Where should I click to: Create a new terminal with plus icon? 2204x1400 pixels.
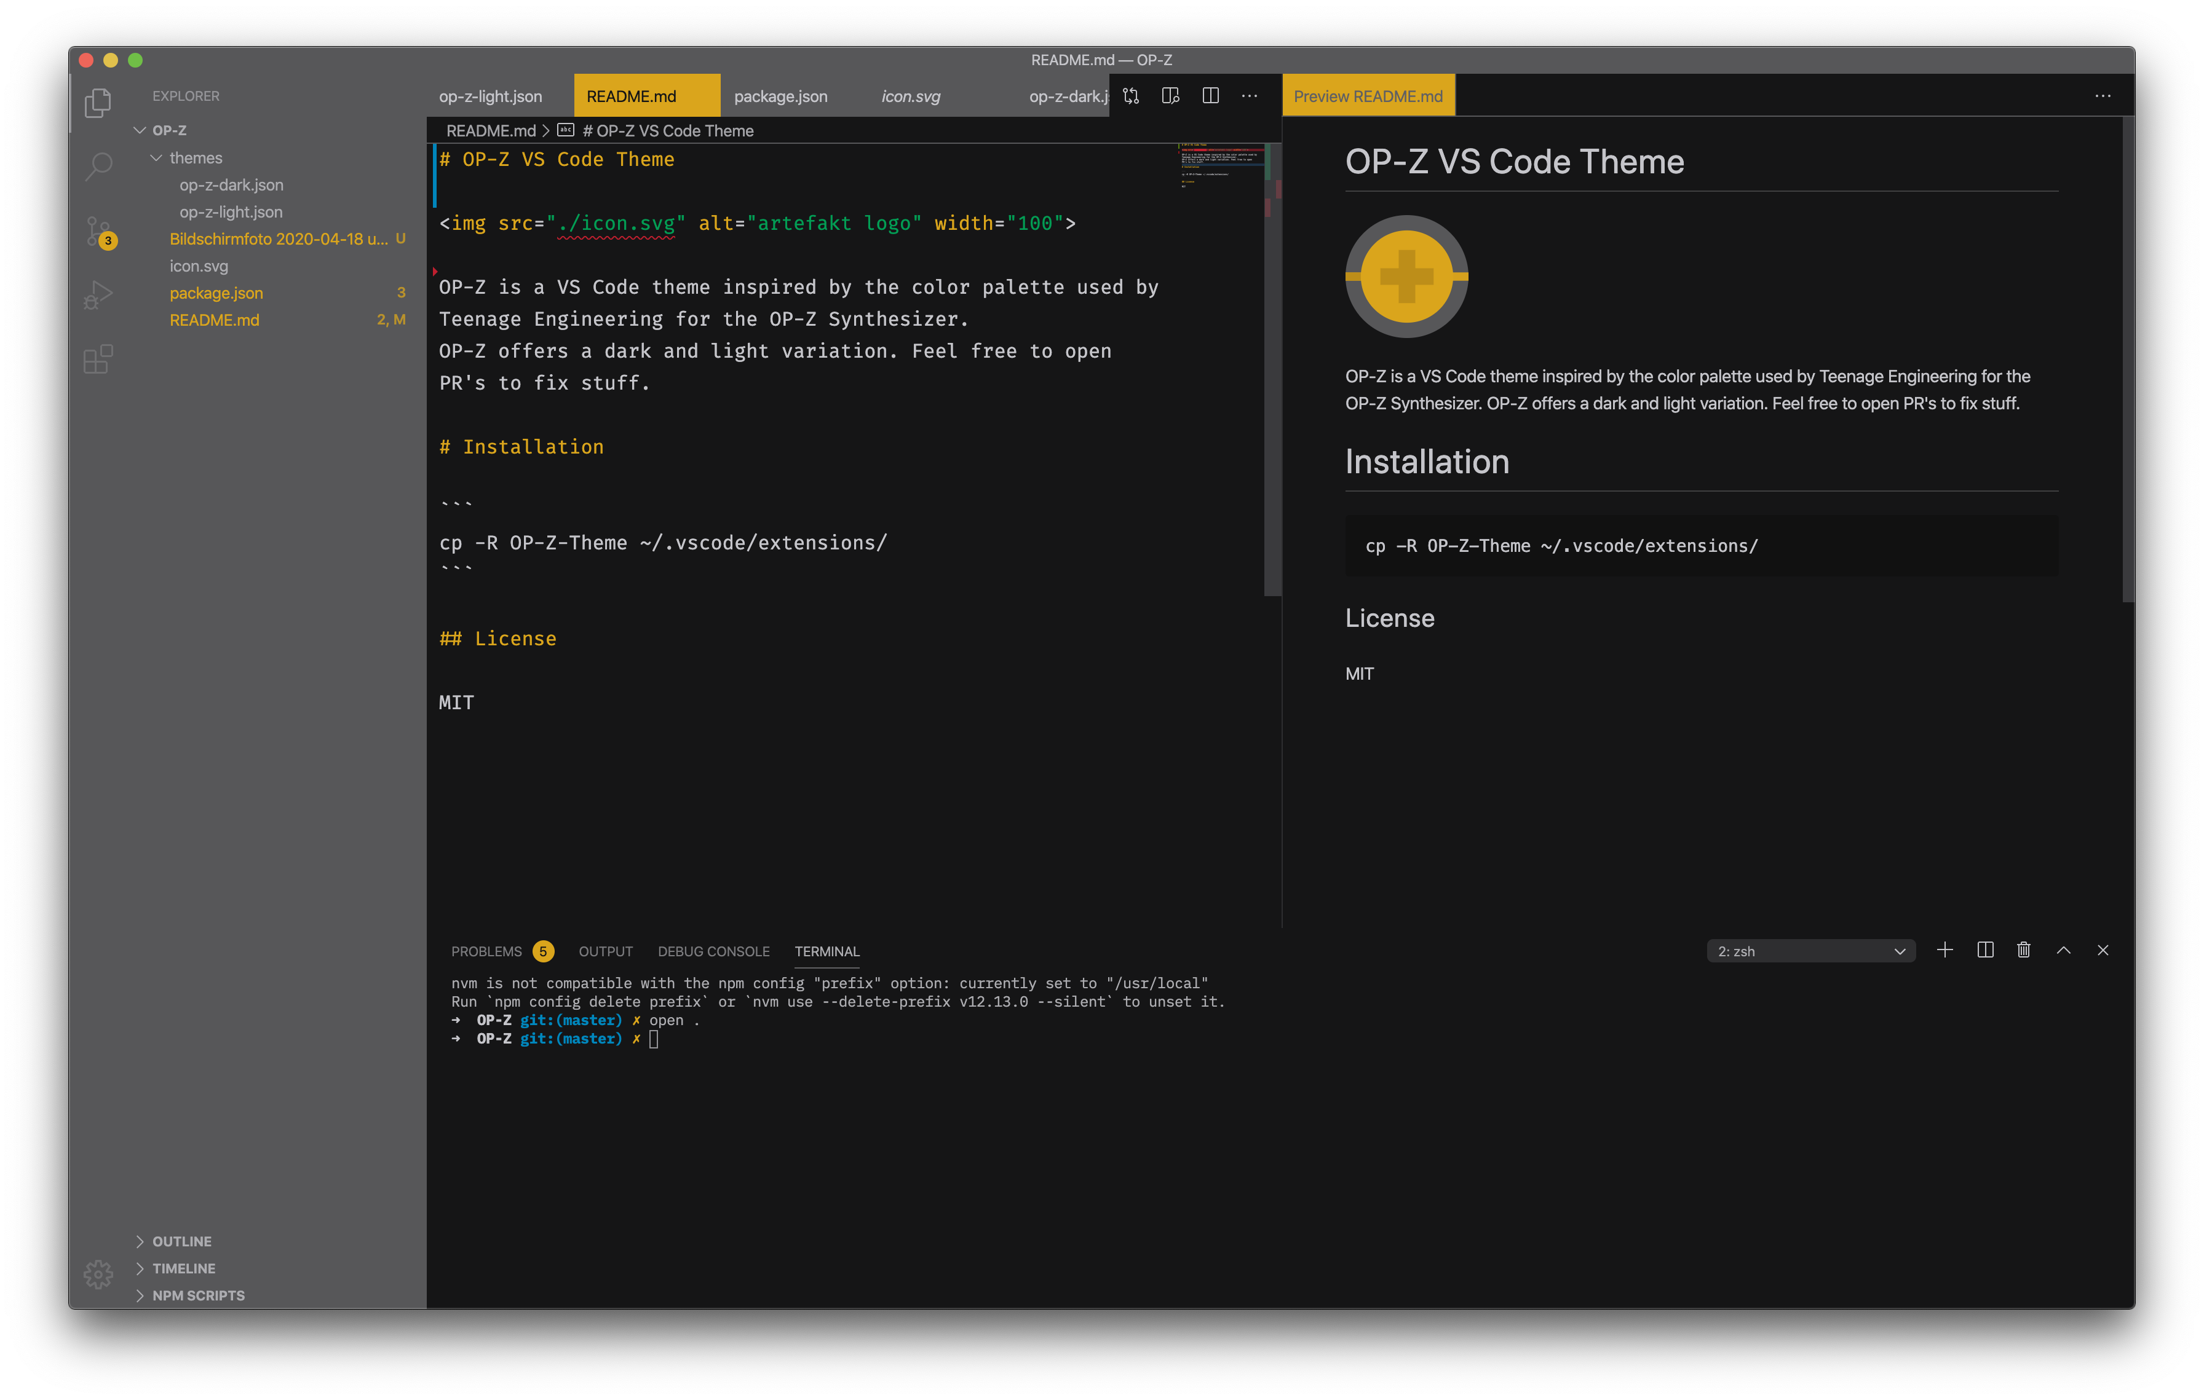[1945, 950]
